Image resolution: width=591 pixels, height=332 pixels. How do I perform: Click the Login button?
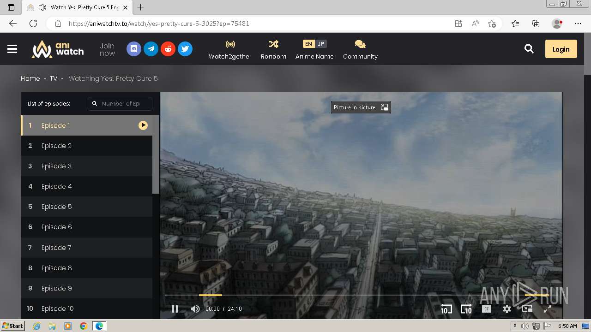click(561, 49)
